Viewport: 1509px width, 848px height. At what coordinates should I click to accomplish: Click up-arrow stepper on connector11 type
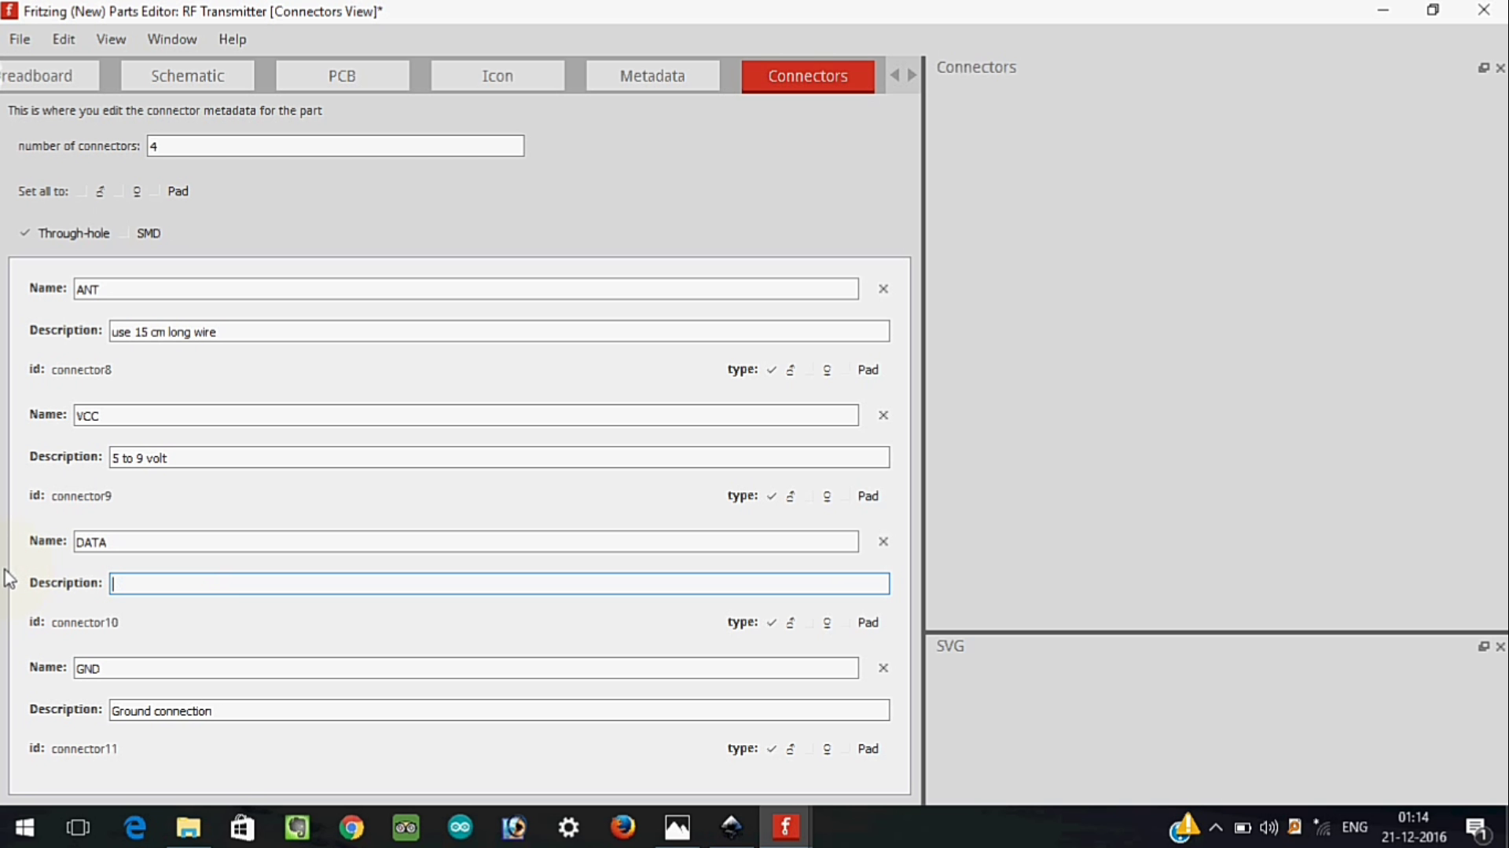791,744
